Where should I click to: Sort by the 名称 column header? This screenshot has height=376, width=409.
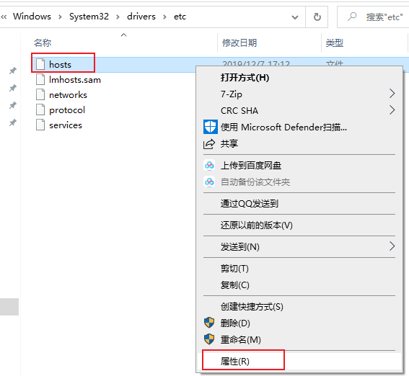[43, 42]
